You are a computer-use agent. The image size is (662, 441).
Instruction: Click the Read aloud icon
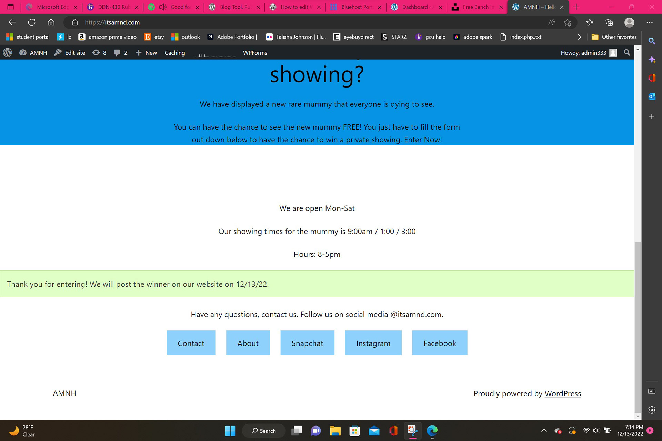pyautogui.click(x=551, y=23)
